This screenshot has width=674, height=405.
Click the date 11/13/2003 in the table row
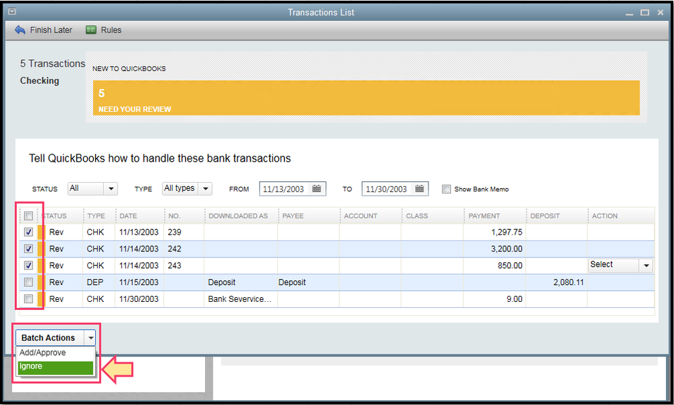tap(139, 232)
